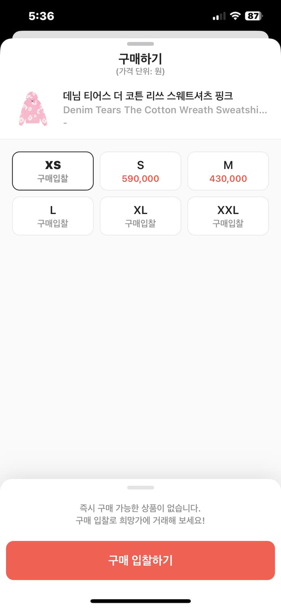Select size XL for purchase bid
Screen dimensions: 281x609
[140, 216]
